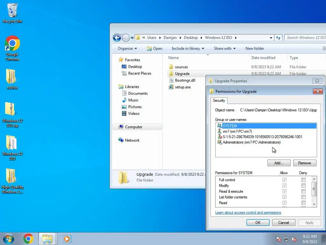Sort by the Type column header

(x=294, y=58)
